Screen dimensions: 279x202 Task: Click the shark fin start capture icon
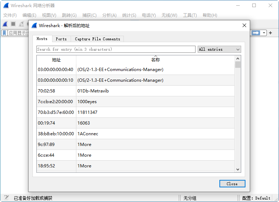(x=5, y=24)
